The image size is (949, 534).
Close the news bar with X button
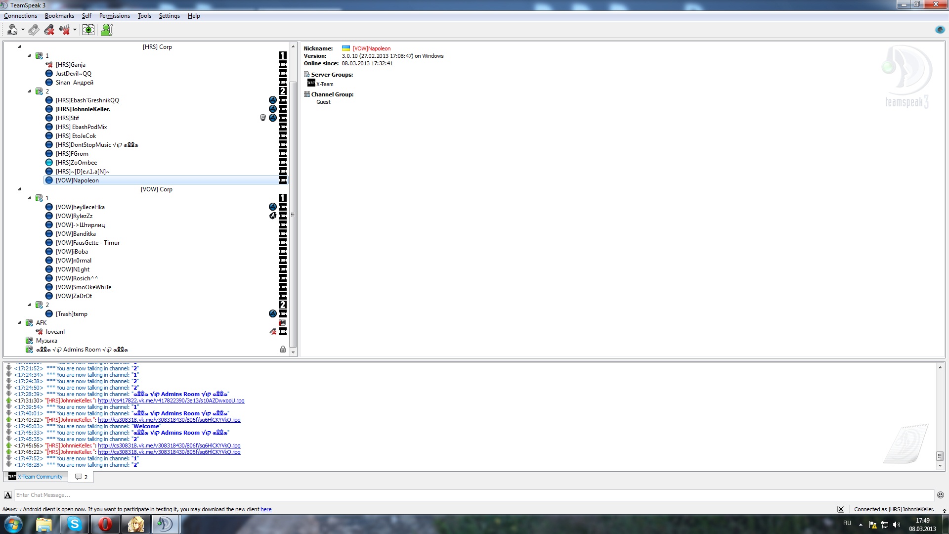[x=841, y=510]
